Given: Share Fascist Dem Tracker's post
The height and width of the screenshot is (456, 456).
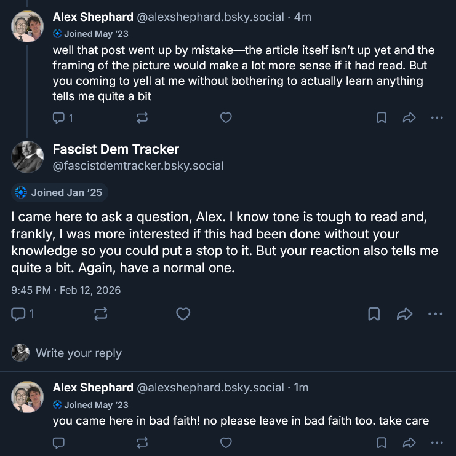Looking at the screenshot, I should (404, 314).
